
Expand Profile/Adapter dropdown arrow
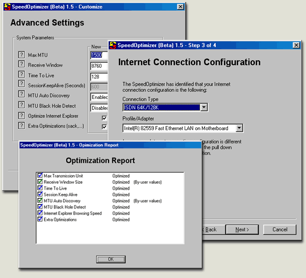(239, 128)
